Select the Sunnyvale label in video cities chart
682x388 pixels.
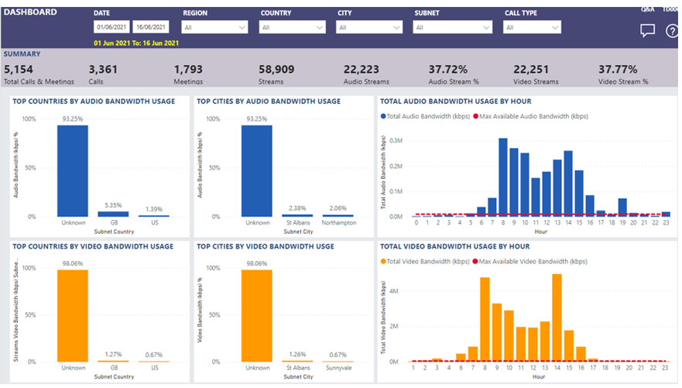click(x=339, y=368)
